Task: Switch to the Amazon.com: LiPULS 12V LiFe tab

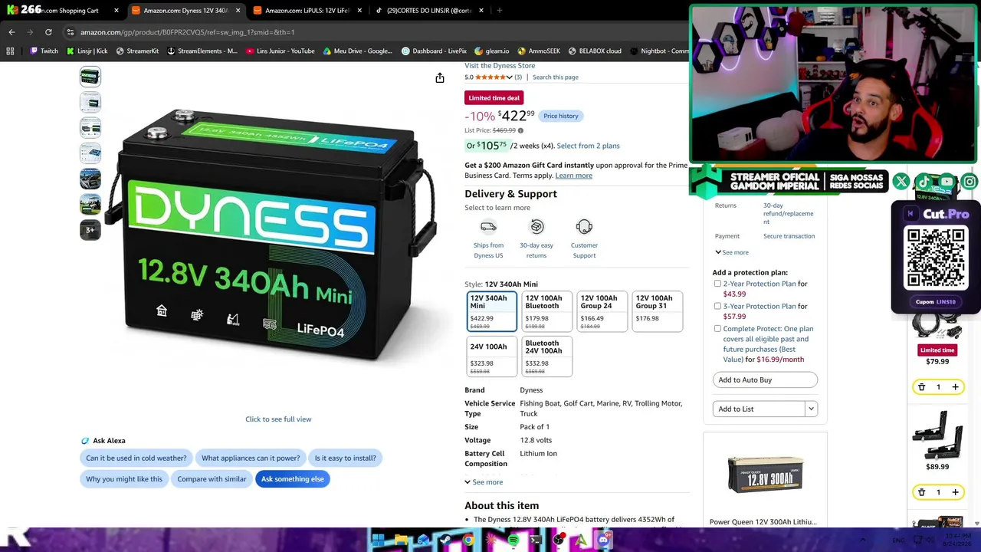Action: pos(307,11)
